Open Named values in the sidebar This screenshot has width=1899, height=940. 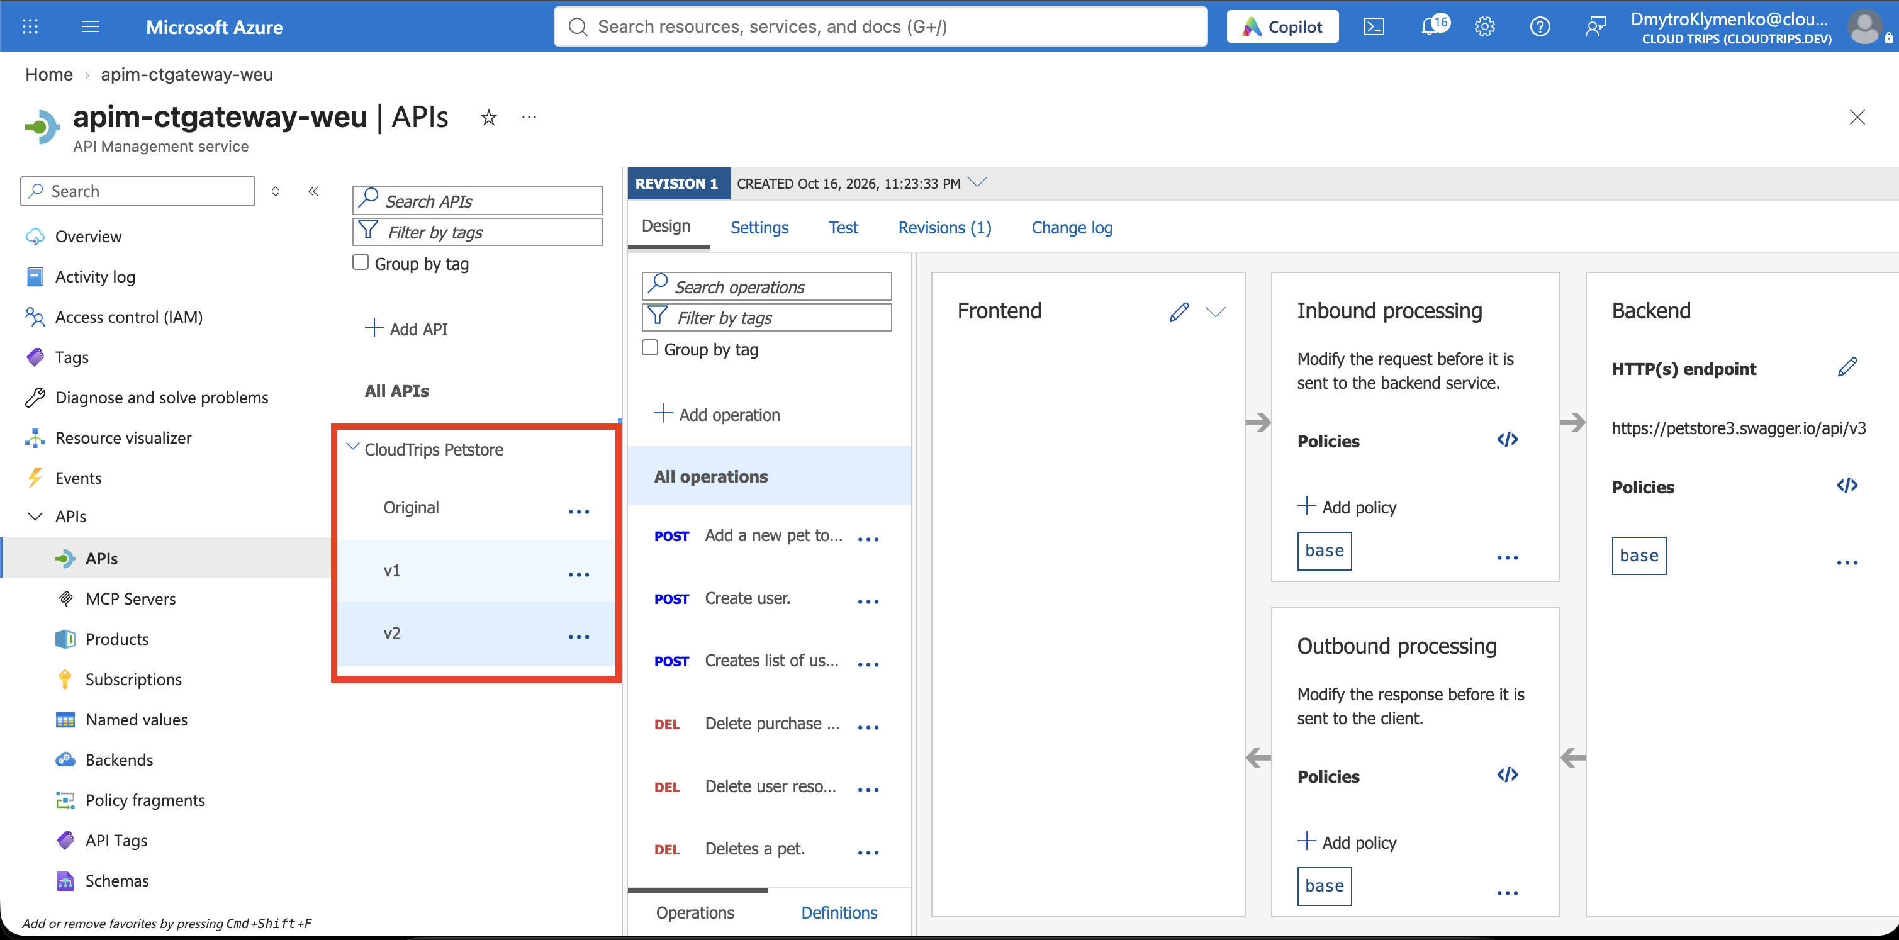click(x=137, y=720)
